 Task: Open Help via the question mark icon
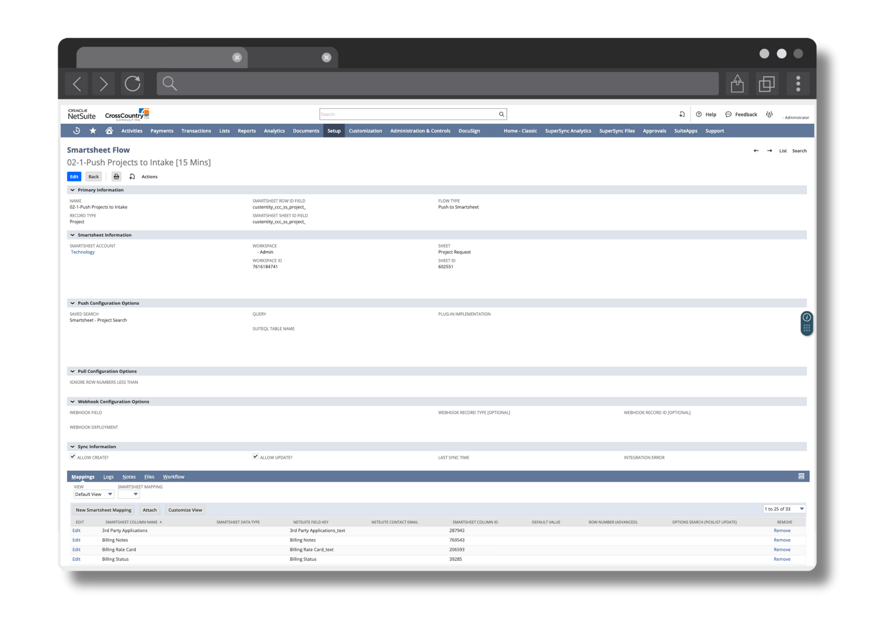[700, 114]
